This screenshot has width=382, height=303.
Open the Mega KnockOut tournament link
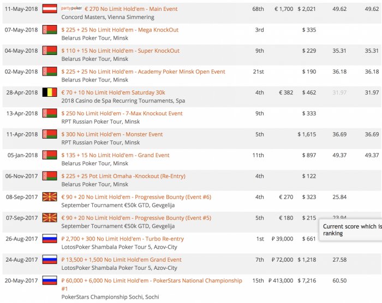pos(120,30)
